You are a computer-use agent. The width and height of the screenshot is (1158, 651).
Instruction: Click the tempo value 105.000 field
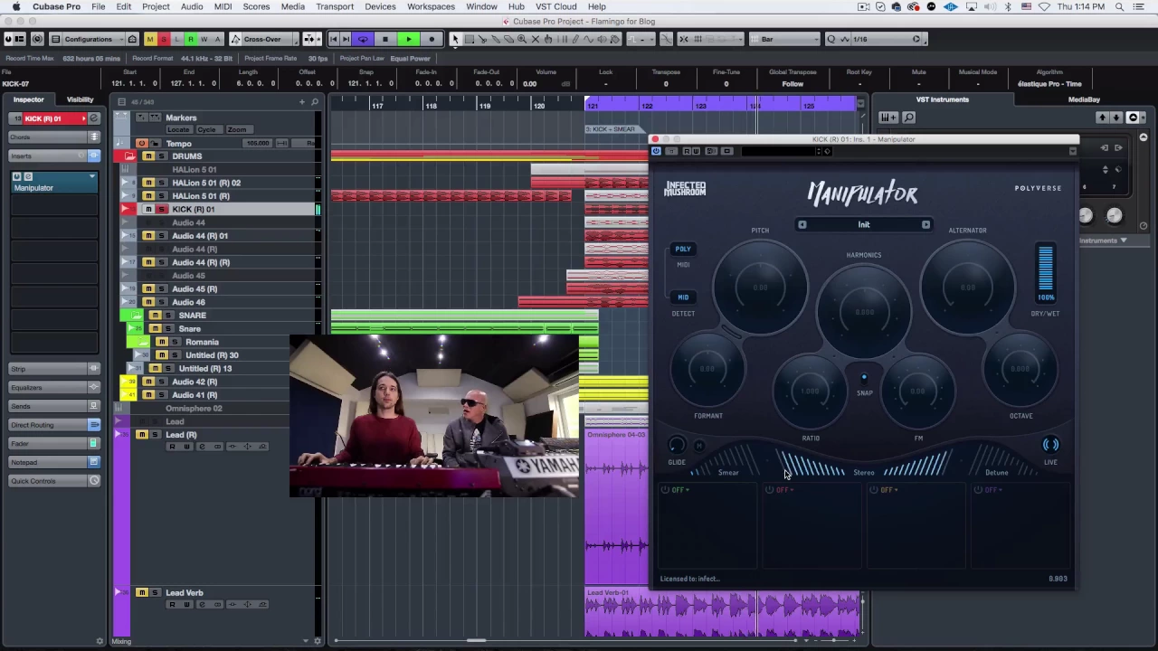[258, 143]
